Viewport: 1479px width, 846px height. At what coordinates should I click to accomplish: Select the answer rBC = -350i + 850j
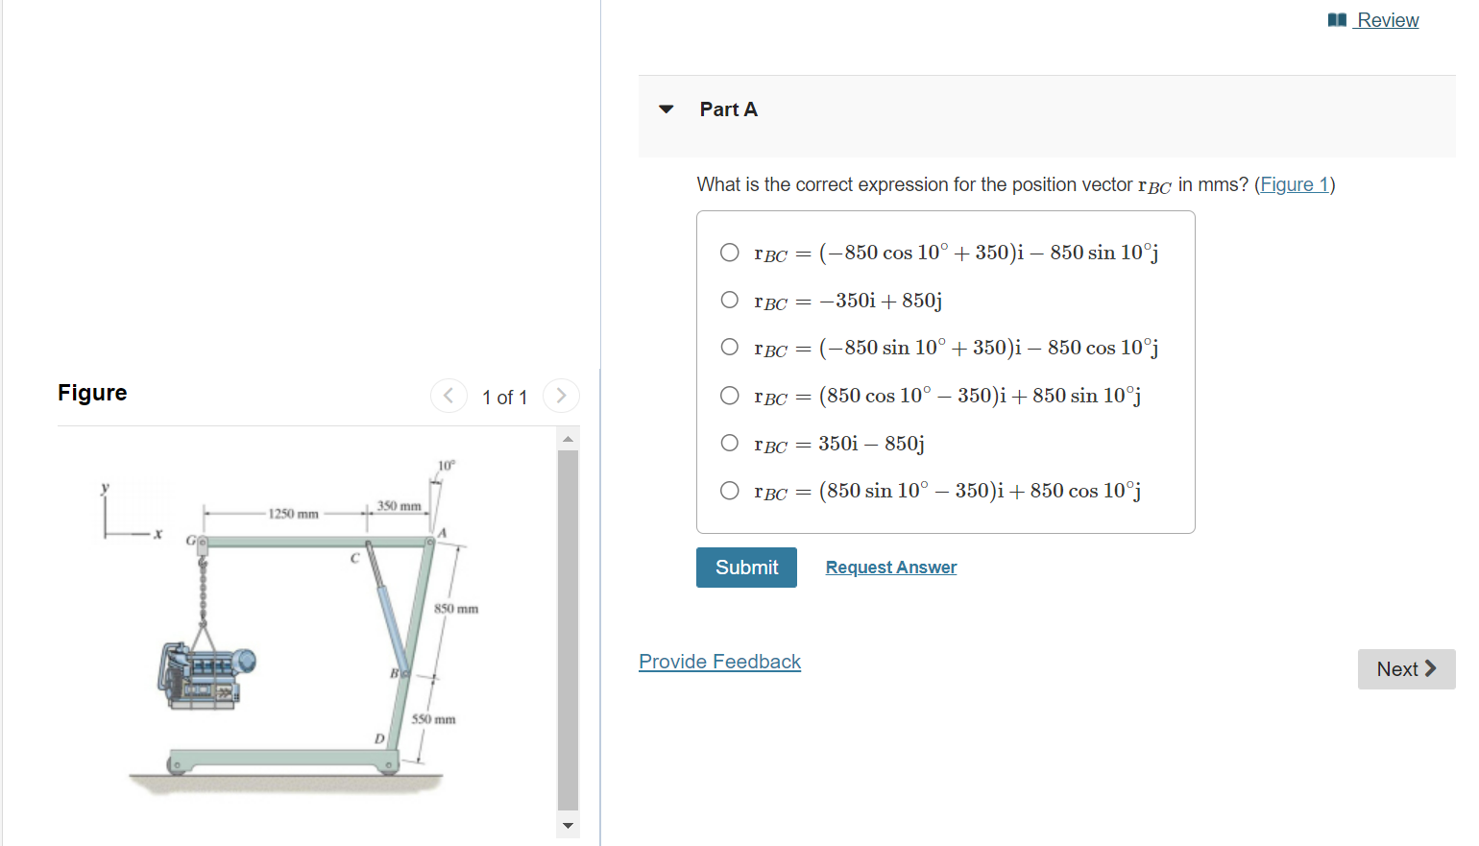point(730,300)
